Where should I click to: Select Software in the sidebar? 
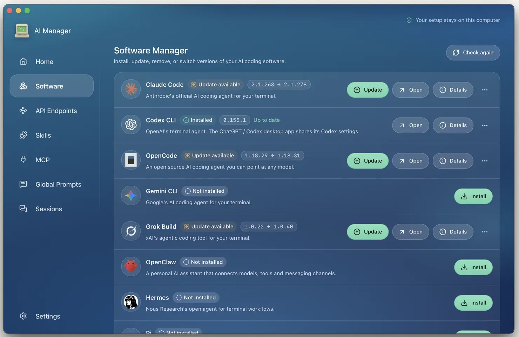[52, 86]
